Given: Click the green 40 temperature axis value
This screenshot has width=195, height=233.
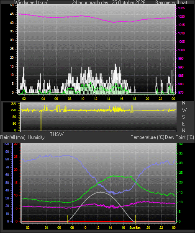Looking at the screenshot, I should (x=181, y=144).
